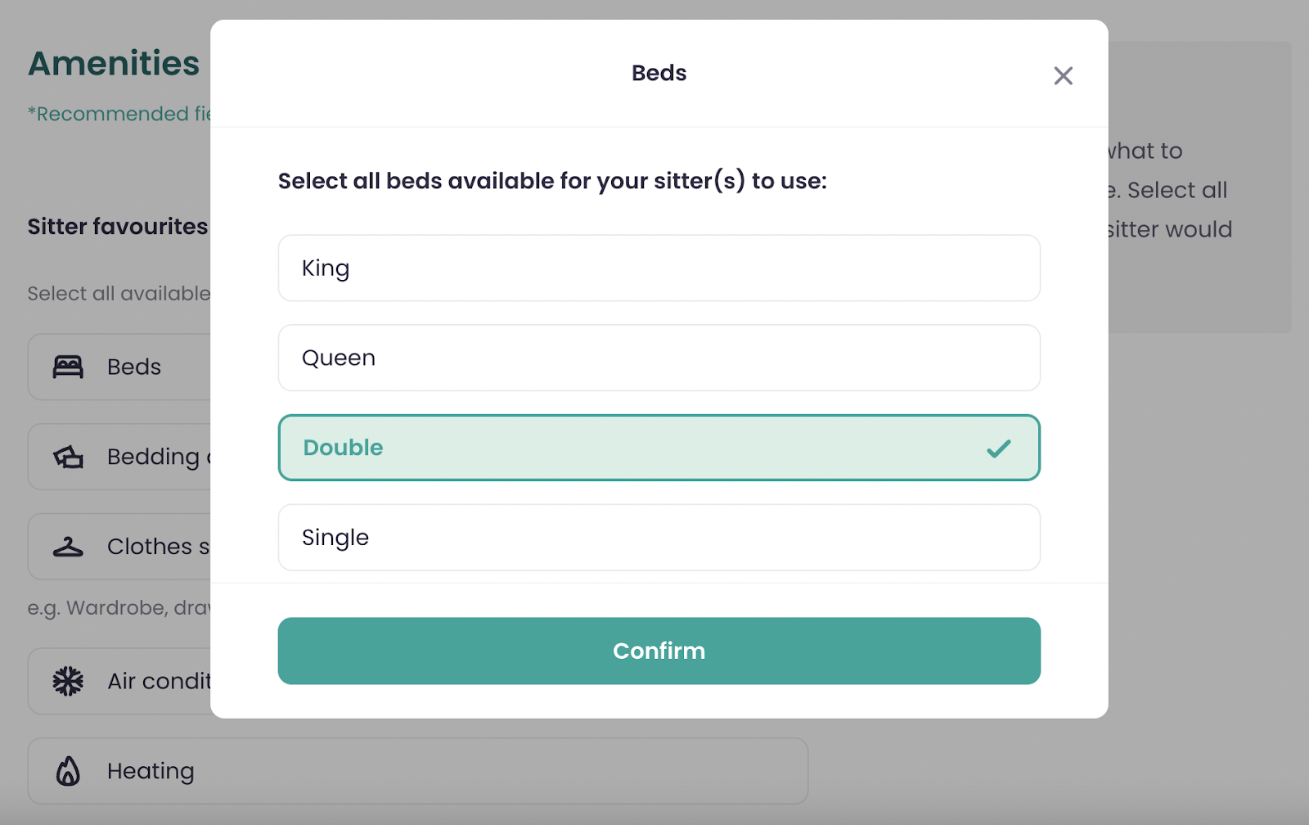Click the Beds dialog title
The height and width of the screenshot is (825, 1309).
click(x=659, y=73)
